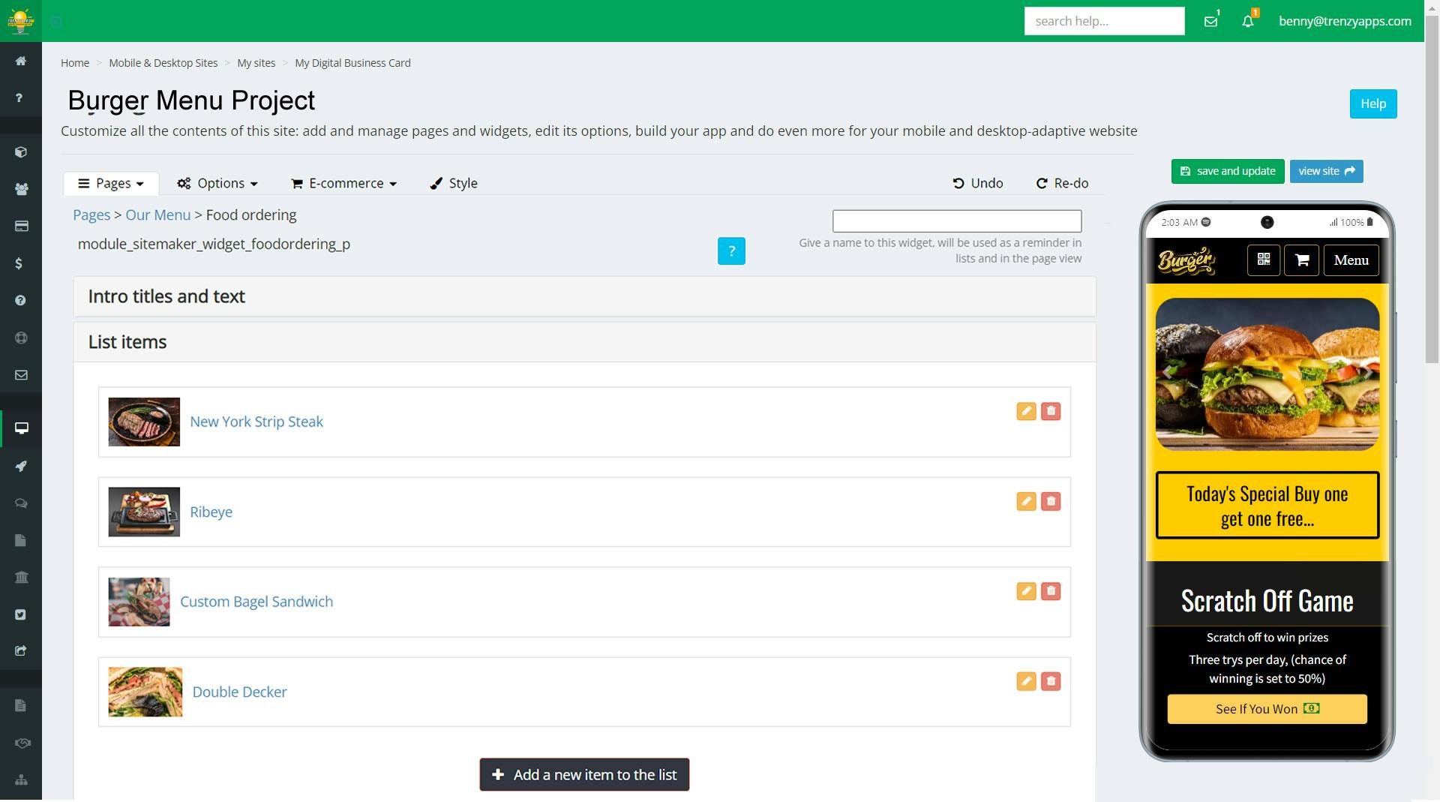The width and height of the screenshot is (1440, 802).
Task: Expand the Options dropdown
Action: coord(217,183)
